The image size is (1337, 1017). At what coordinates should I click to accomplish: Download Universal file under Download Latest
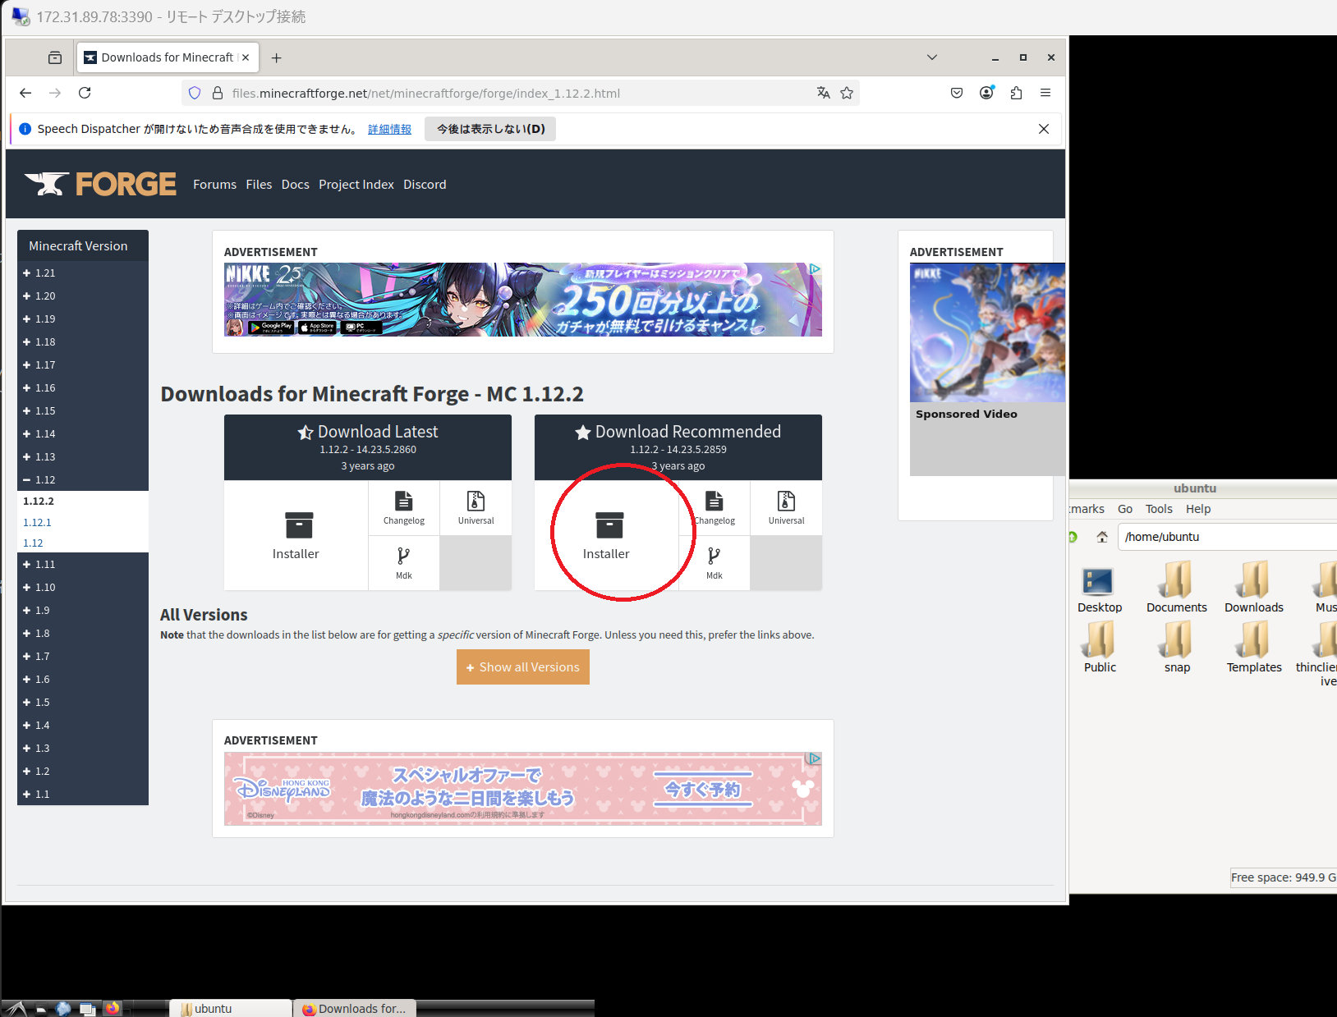click(x=476, y=508)
